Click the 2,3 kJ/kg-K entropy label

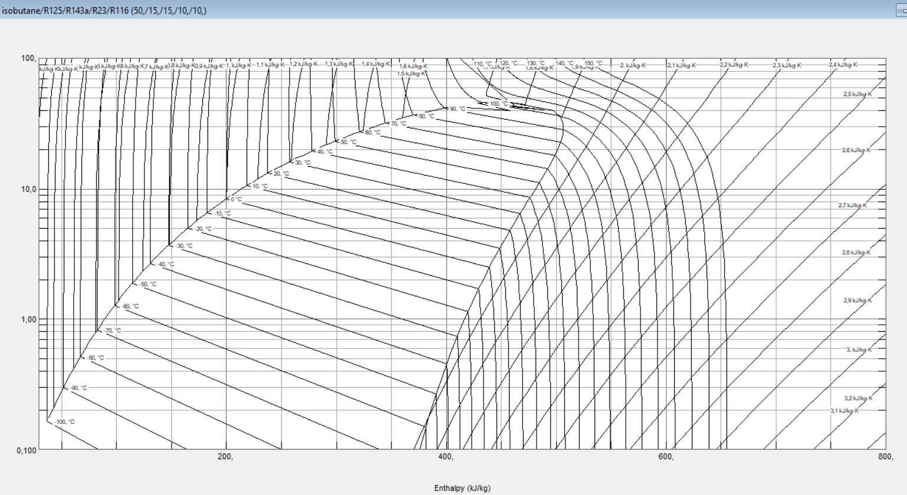[x=787, y=65]
